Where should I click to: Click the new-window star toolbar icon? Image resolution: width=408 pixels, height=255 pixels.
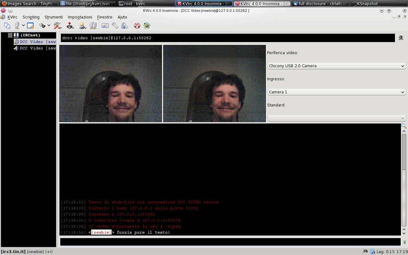(x=30, y=25)
